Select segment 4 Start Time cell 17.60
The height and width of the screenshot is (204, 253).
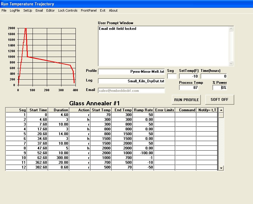tap(37, 129)
